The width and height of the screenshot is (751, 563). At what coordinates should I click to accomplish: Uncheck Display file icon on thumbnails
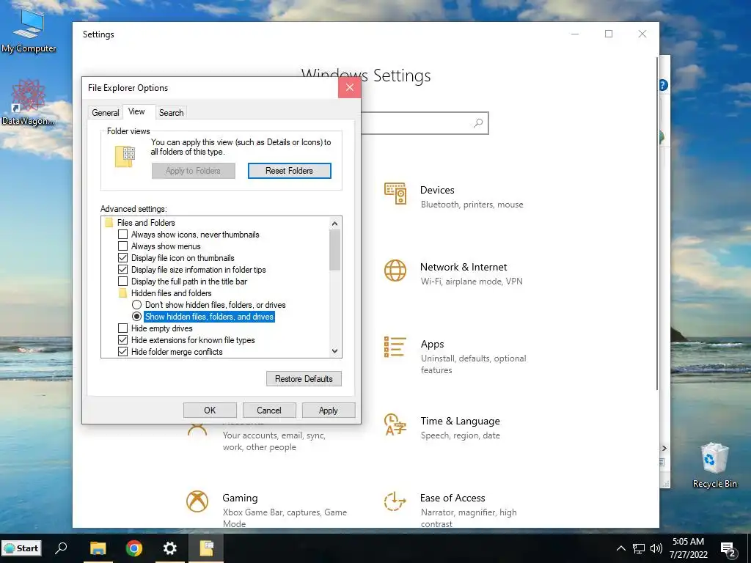tap(122, 258)
